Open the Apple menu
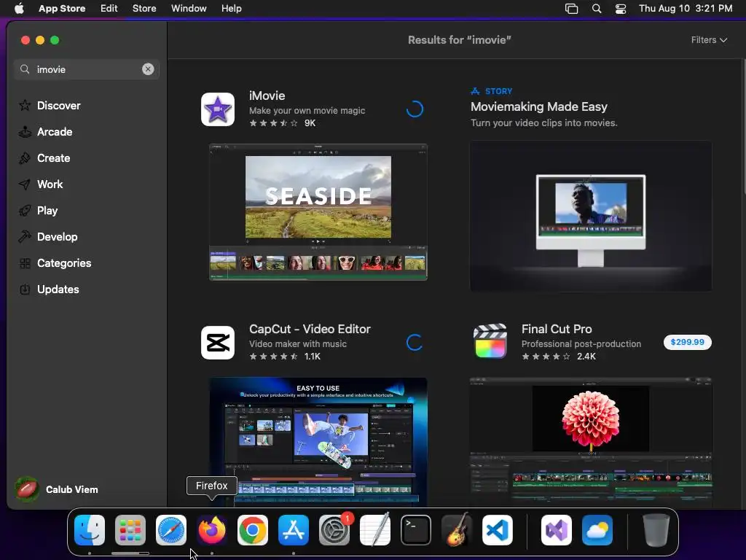The width and height of the screenshot is (746, 560). coord(19,8)
